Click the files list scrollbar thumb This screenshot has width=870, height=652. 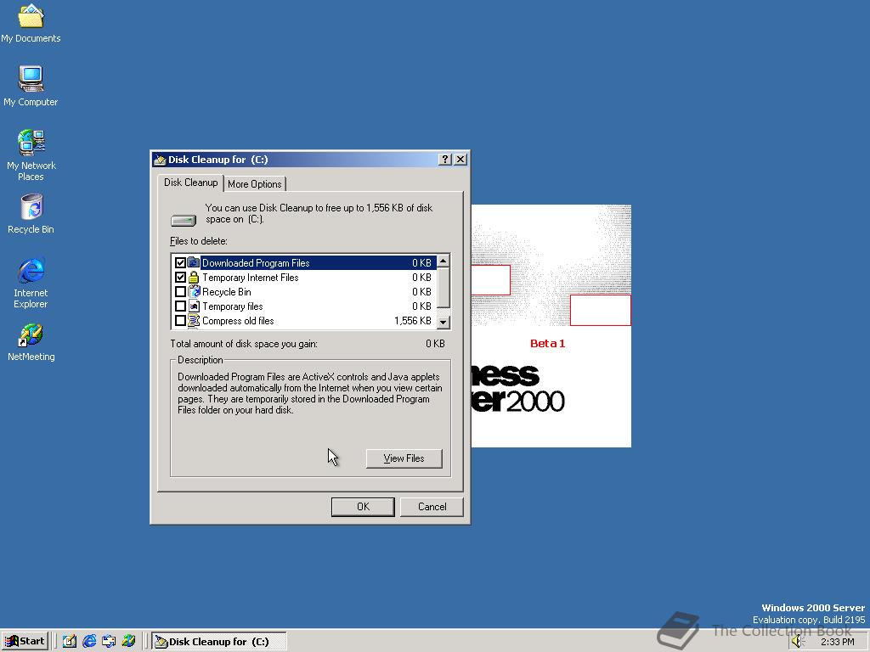tap(443, 288)
